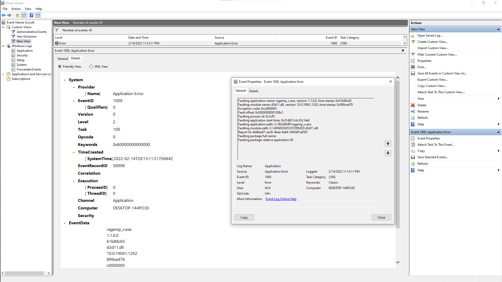Open the File menu

click(x=5, y=9)
